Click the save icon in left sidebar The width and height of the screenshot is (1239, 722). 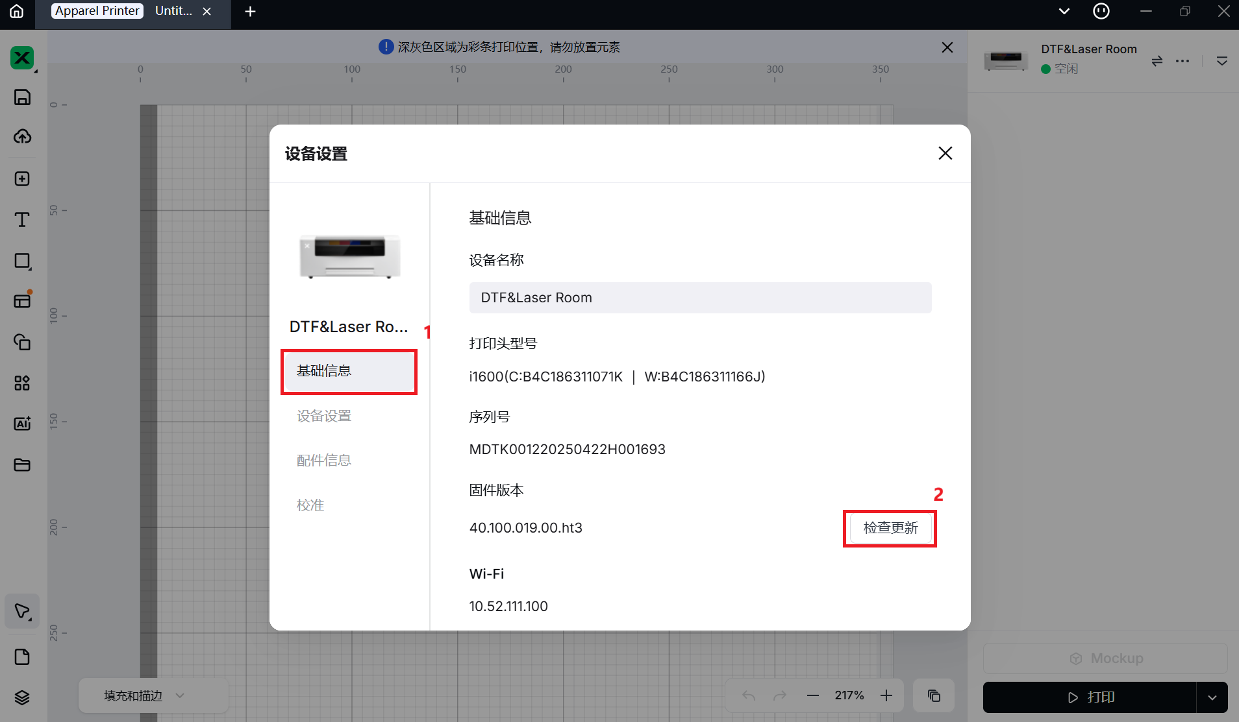pos(22,97)
